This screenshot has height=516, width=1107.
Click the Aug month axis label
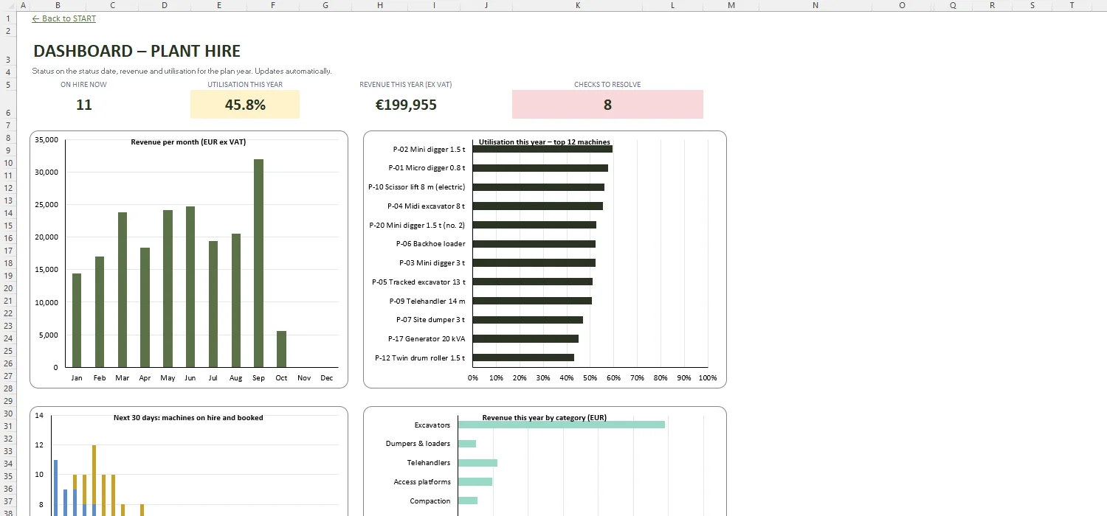(235, 378)
